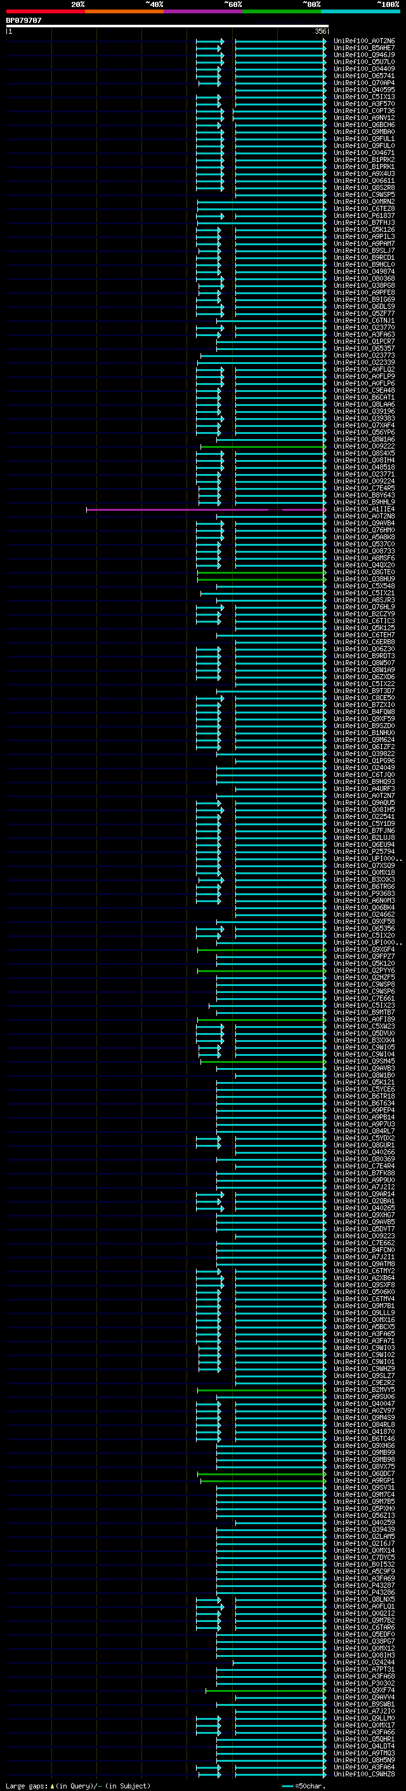This screenshot has width=406, height=1791.
Task: Select hit label UniRef100_B4FQW8
Action: click(x=363, y=712)
